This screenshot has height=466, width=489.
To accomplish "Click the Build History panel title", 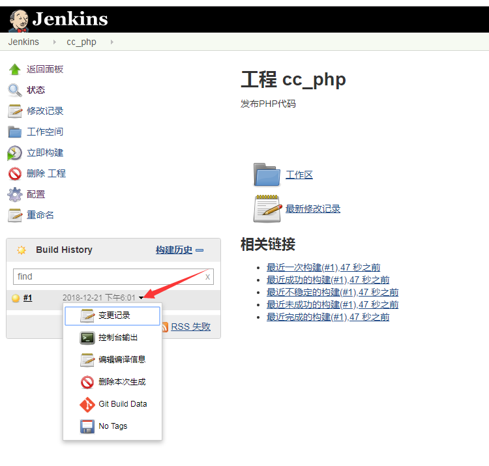I will pos(65,250).
